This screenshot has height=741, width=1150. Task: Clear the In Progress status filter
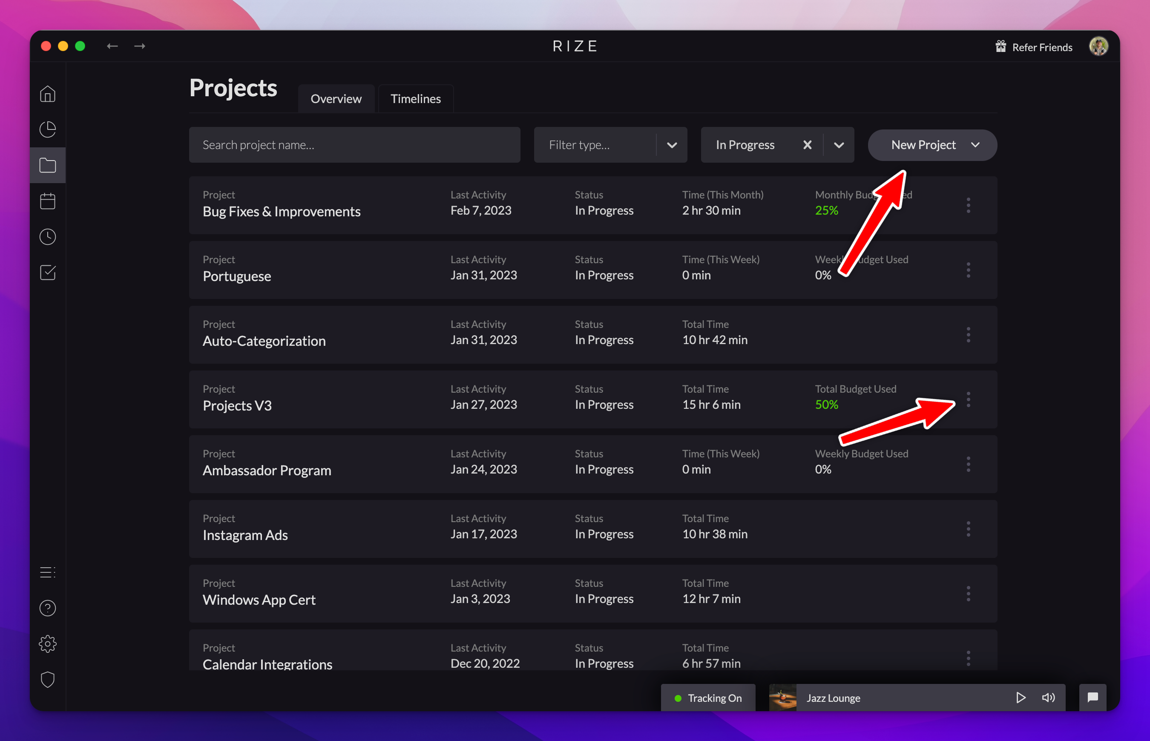point(808,145)
